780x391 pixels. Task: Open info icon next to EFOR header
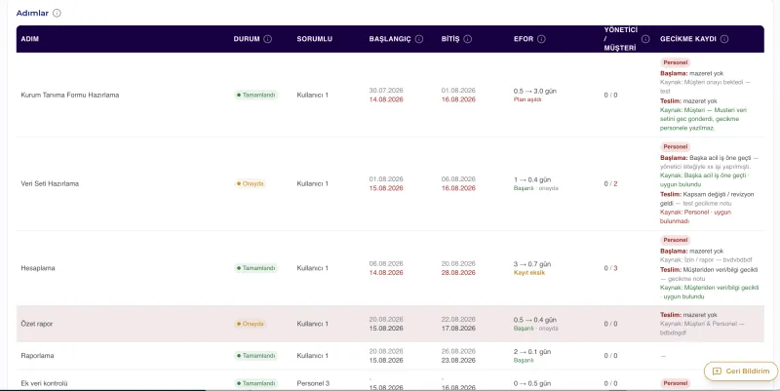click(x=541, y=39)
